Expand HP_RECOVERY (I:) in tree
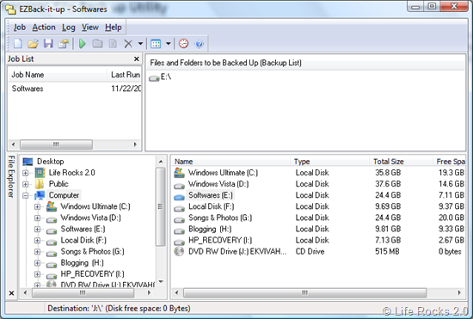The image size is (473, 319). pos(37,274)
